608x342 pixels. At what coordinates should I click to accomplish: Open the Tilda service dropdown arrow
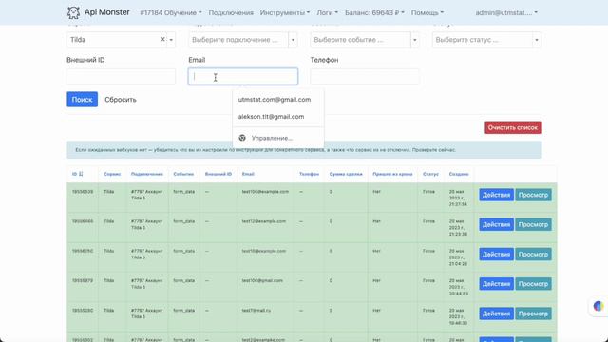click(x=171, y=40)
